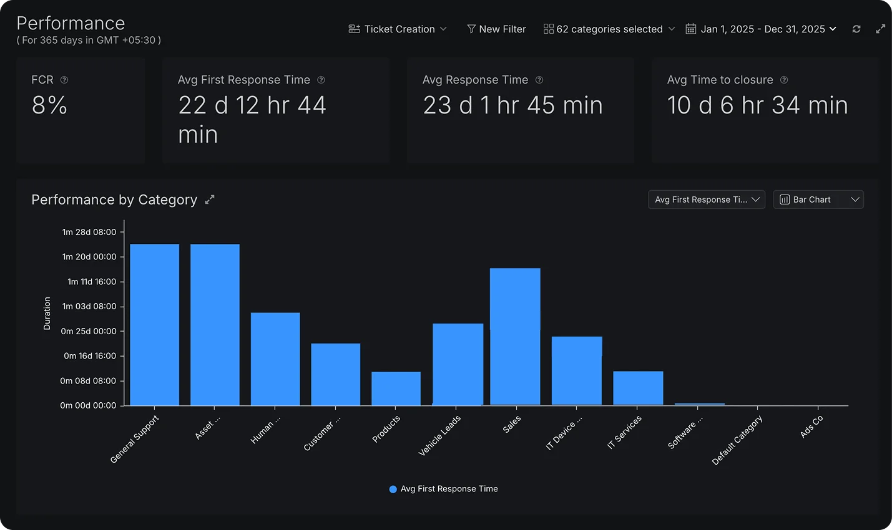Click the Default Category axis label
The height and width of the screenshot is (530, 892).
coord(737,440)
